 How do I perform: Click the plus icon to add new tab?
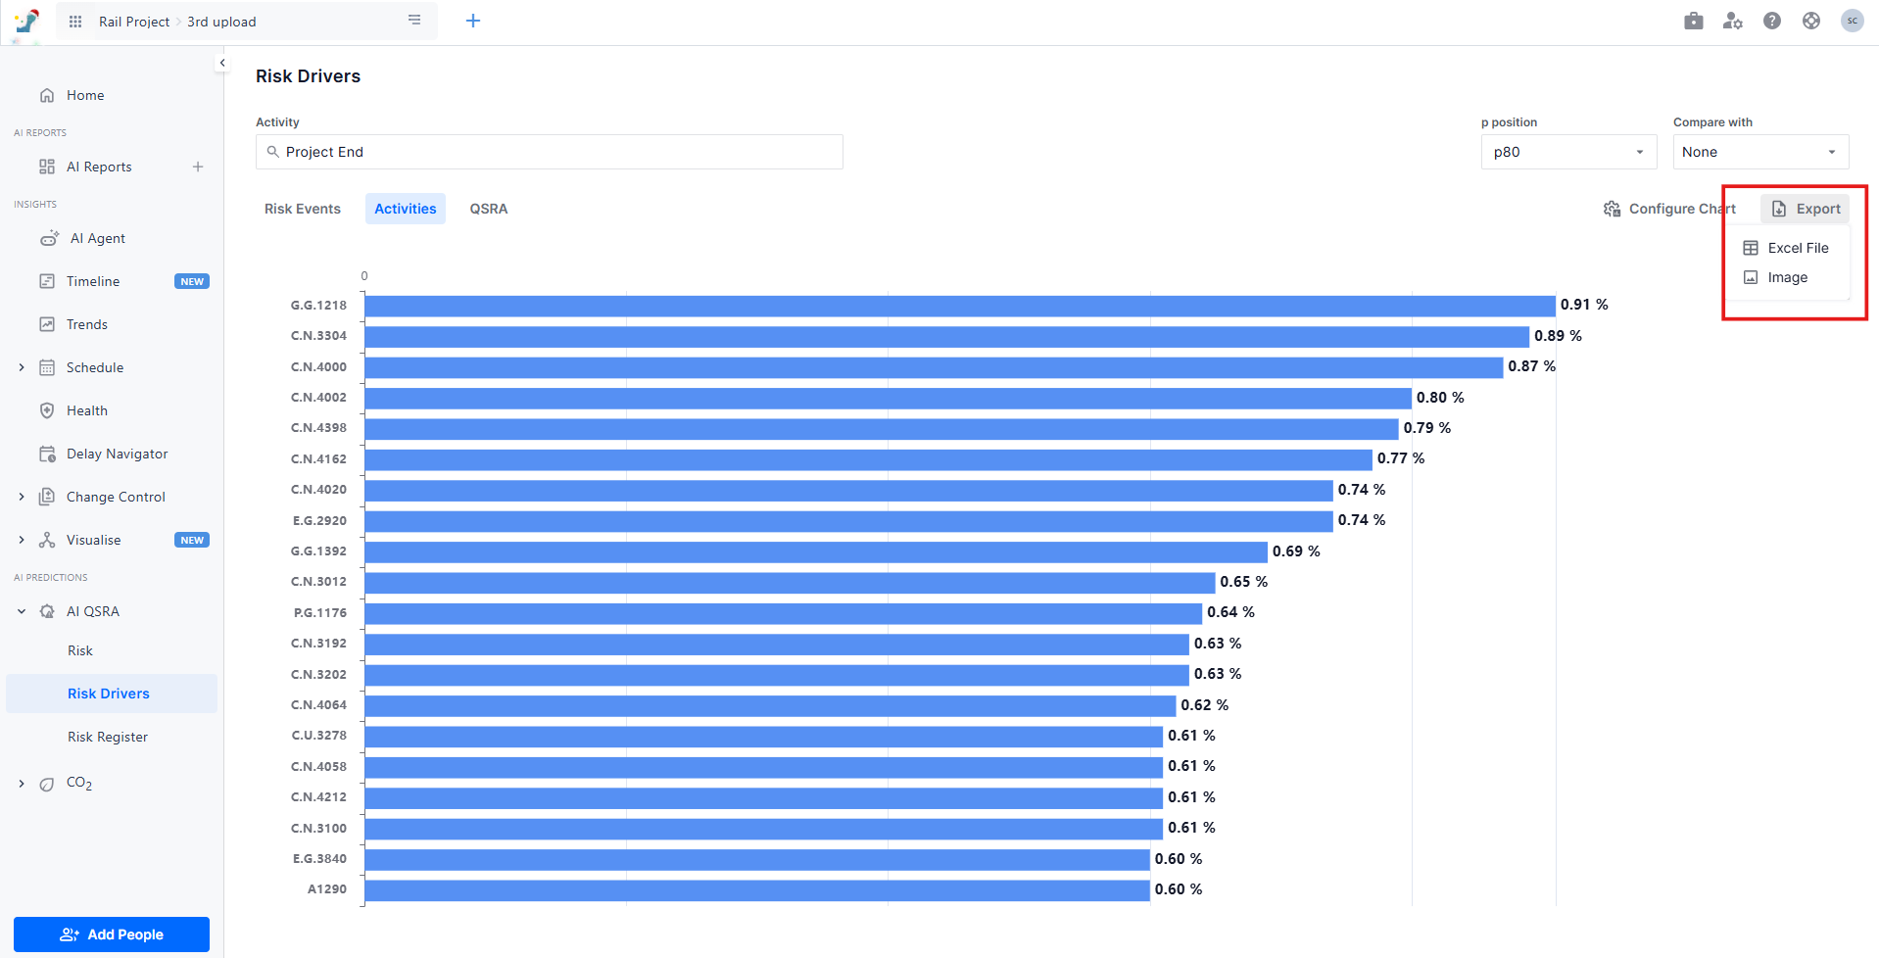pos(473,21)
